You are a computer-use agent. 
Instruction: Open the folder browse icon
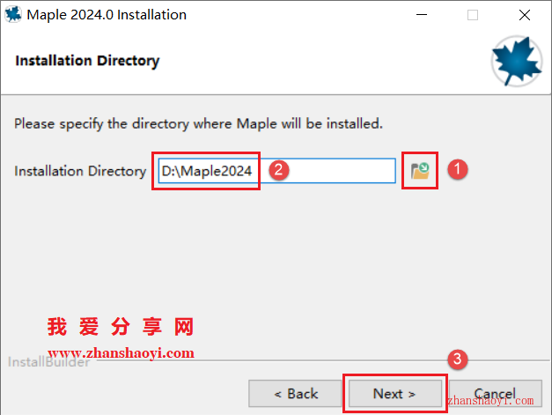420,171
